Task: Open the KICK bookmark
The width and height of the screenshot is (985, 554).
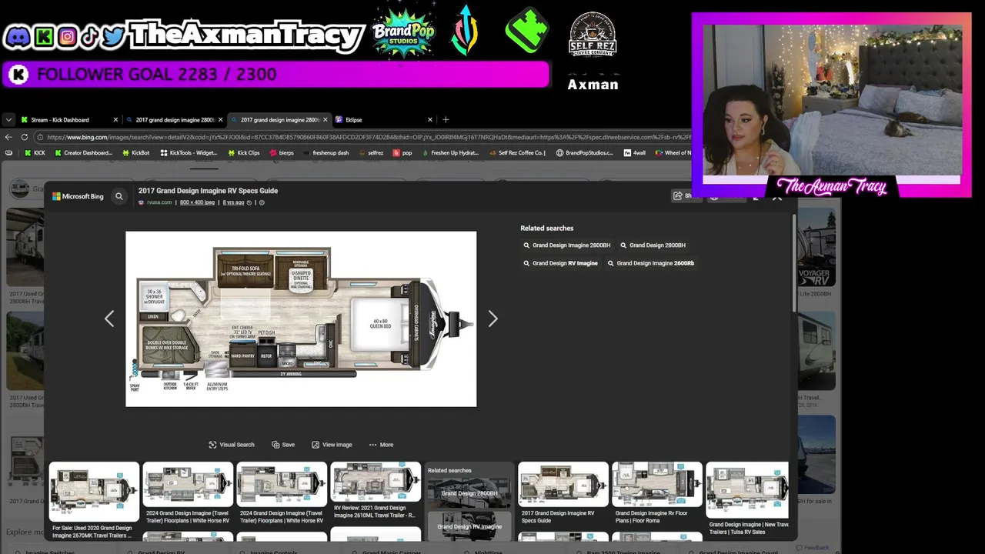Action: click(x=35, y=153)
